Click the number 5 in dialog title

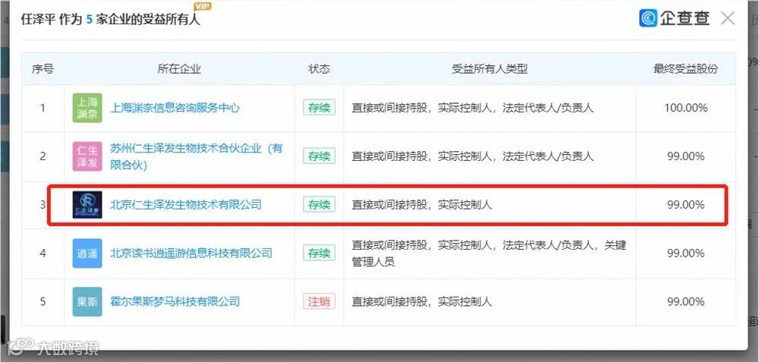[89, 20]
